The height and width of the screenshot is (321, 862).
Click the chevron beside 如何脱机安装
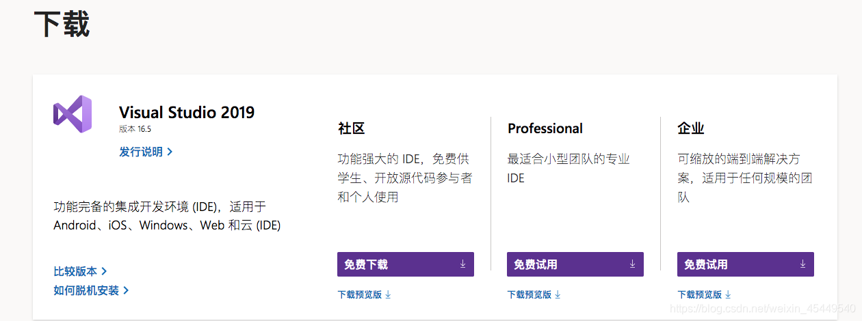[126, 290]
